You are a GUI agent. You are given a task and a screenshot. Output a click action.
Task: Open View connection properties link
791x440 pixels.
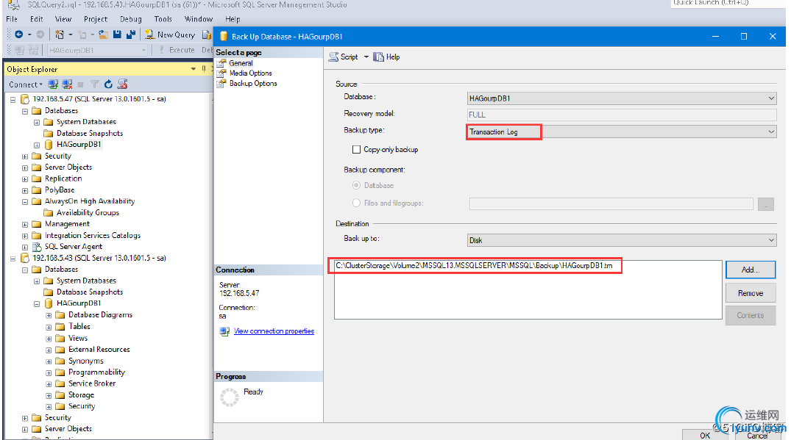pos(274,331)
